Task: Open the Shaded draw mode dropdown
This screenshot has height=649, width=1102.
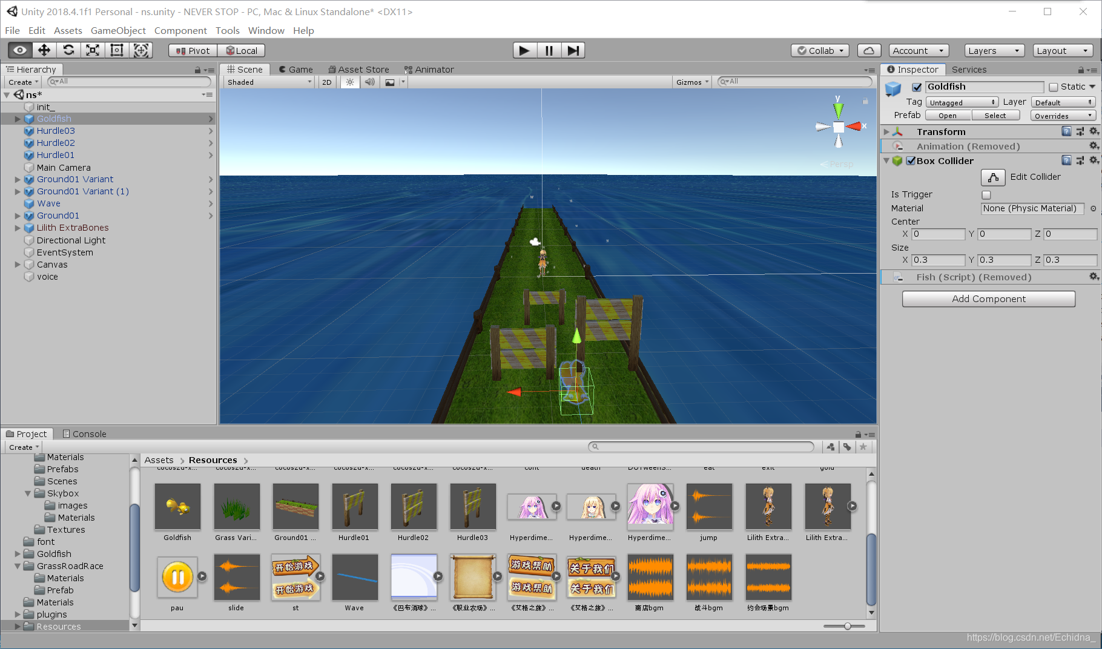Action: [269, 82]
